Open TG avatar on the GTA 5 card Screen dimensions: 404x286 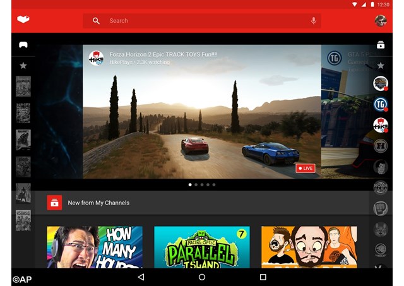point(334,58)
